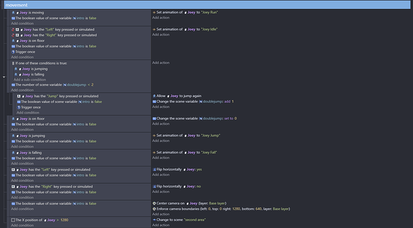Add condition to the "X position of Joey > 1280" event
The height and width of the screenshot is (228, 413).
tap(22, 226)
